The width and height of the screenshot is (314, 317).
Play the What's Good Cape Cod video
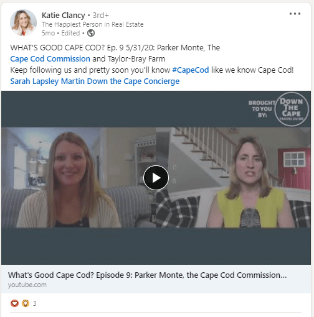tap(156, 178)
